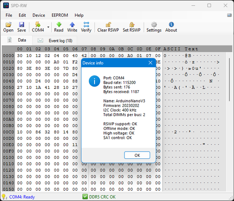Minimize the SPD-RW window

click(193, 6)
